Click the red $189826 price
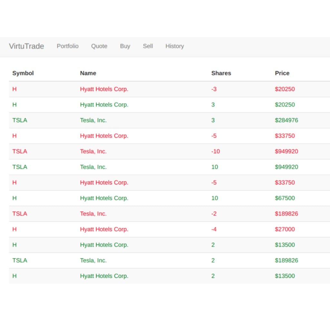This screenshot has width=330, height=330. coord(286,214)
